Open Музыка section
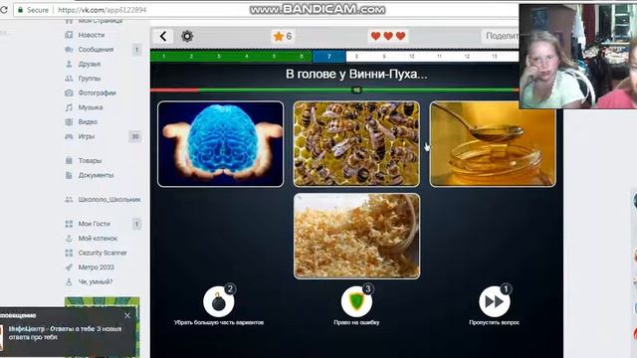The height and width of the screenshot is (358, 637). (91, 107)
